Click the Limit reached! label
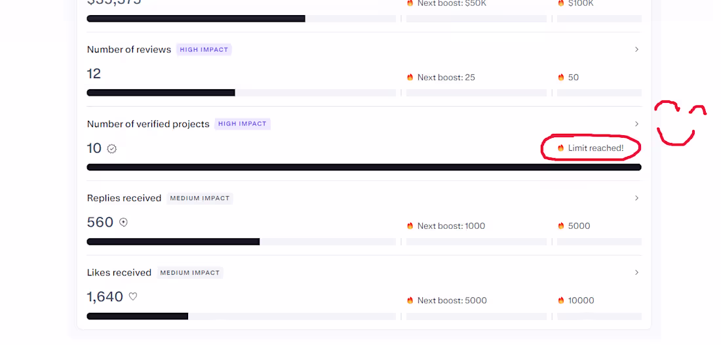This screenshot has height=345, width=721. click(596, 148)
